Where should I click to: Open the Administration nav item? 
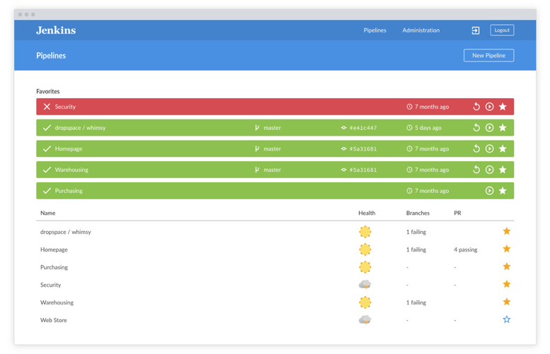pyautogui.click(x=421, y=30)
